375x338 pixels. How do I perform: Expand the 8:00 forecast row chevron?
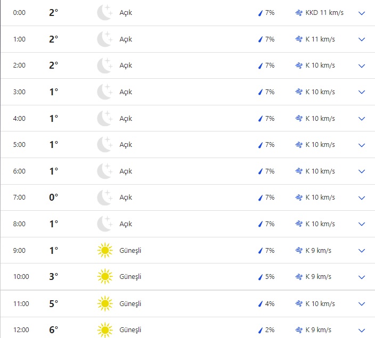[362, 224]
